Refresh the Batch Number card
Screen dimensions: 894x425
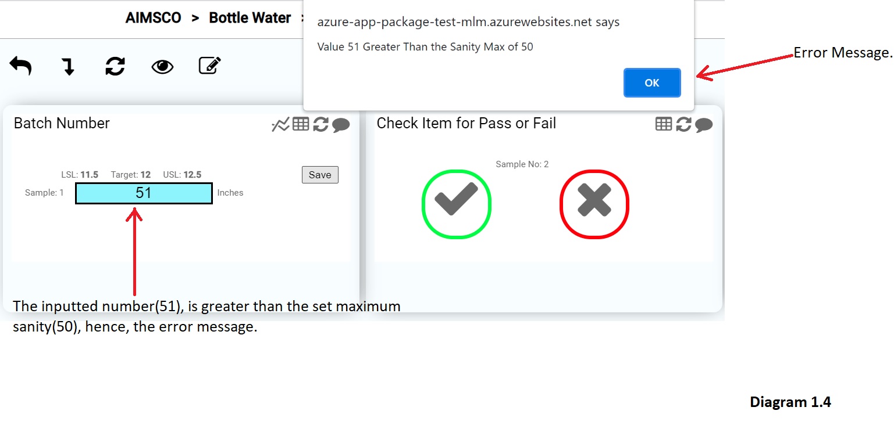coord(320,124)
